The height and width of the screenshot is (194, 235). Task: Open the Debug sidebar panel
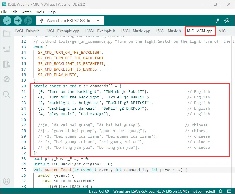click(x=6, y=79)
